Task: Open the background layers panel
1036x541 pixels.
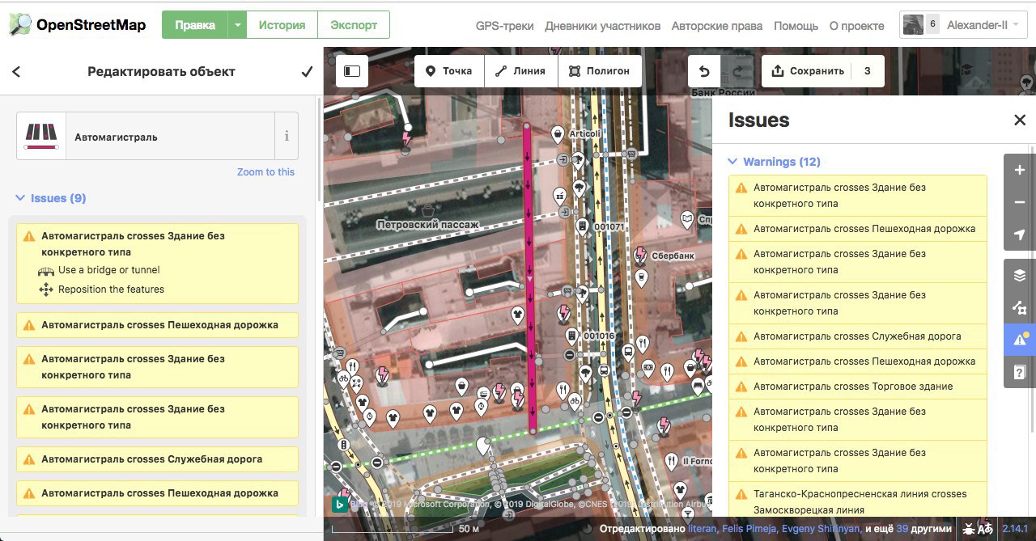Action: 1020,275
